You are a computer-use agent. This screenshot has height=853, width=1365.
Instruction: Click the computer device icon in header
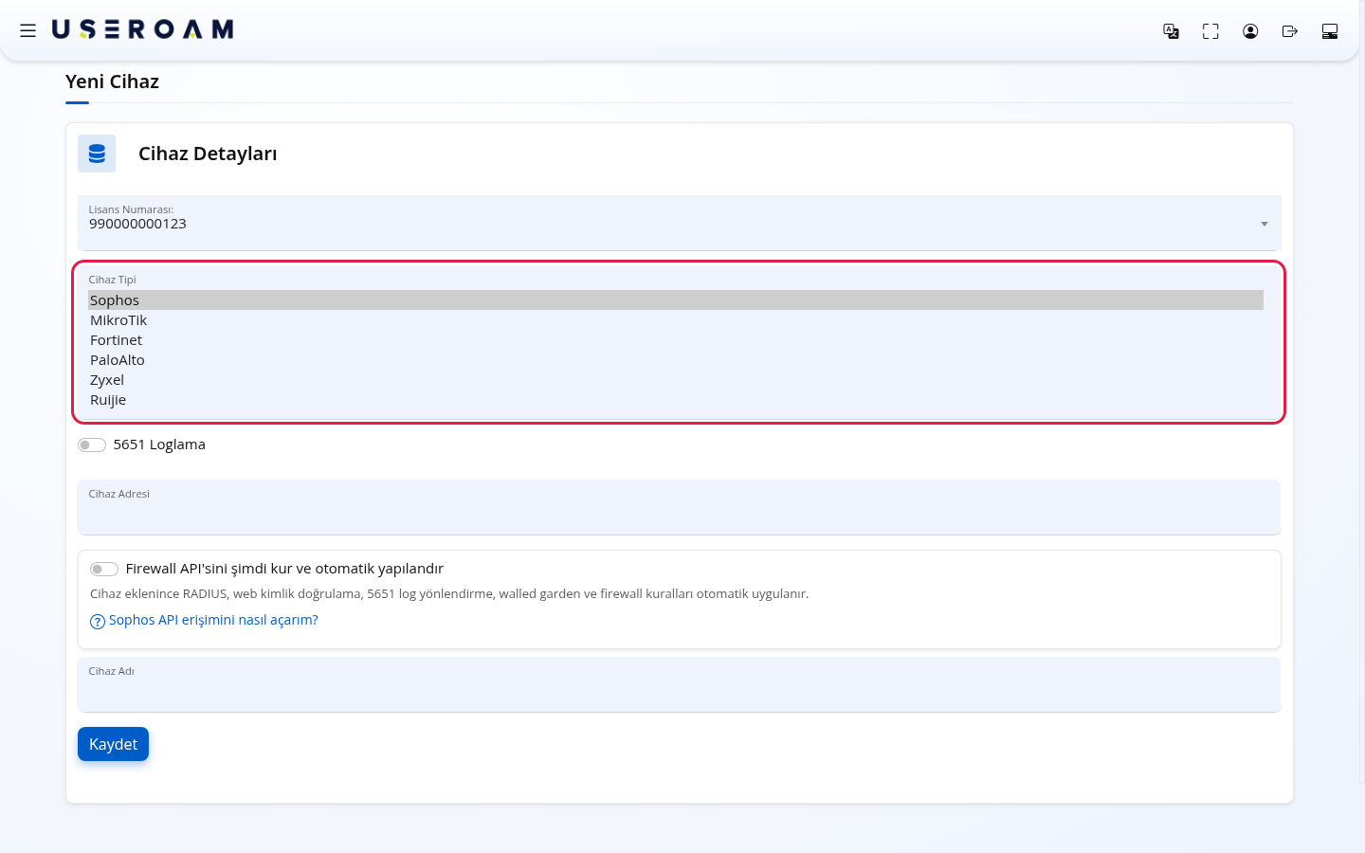tap(1330, 31)
